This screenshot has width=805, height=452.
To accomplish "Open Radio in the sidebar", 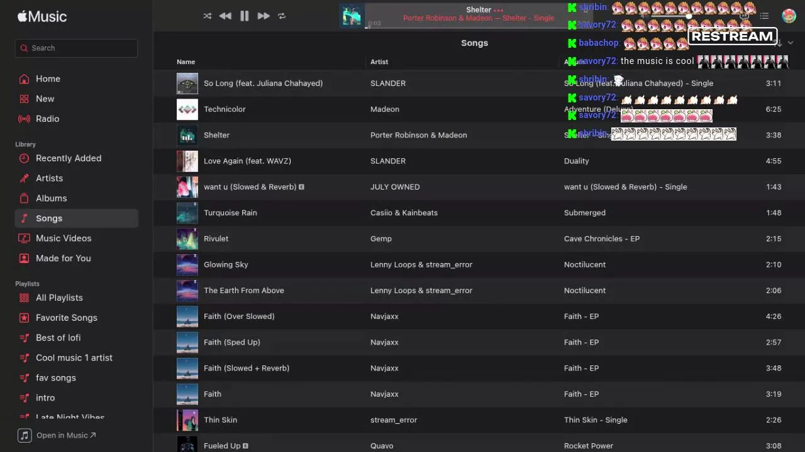I will coord(47,119).
